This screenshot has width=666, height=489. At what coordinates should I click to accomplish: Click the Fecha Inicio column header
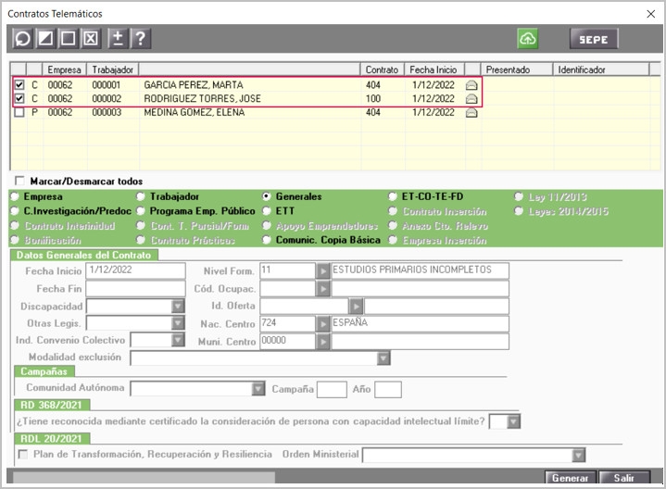(x=434, y=69)
